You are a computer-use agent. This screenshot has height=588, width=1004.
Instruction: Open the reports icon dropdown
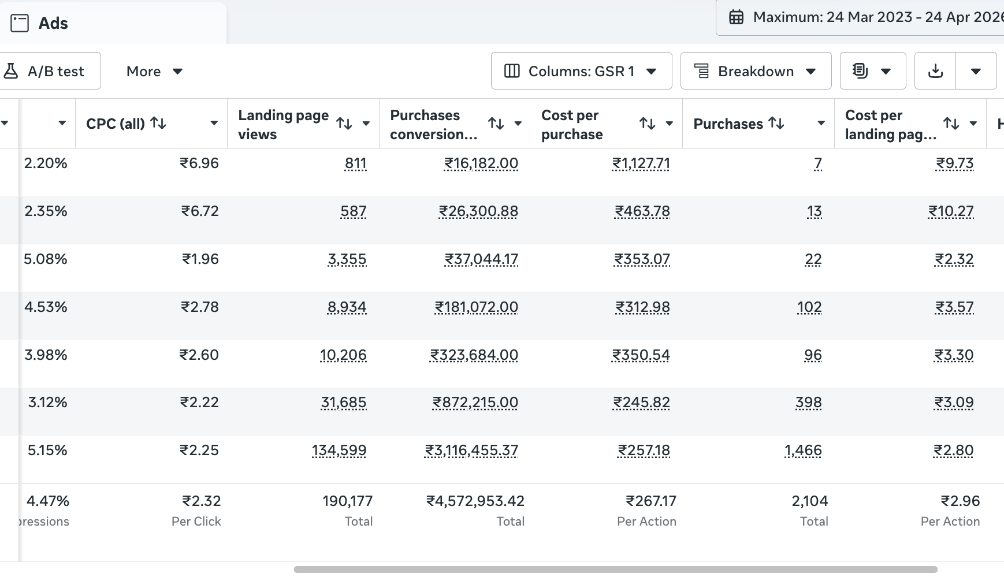point(872,71)
